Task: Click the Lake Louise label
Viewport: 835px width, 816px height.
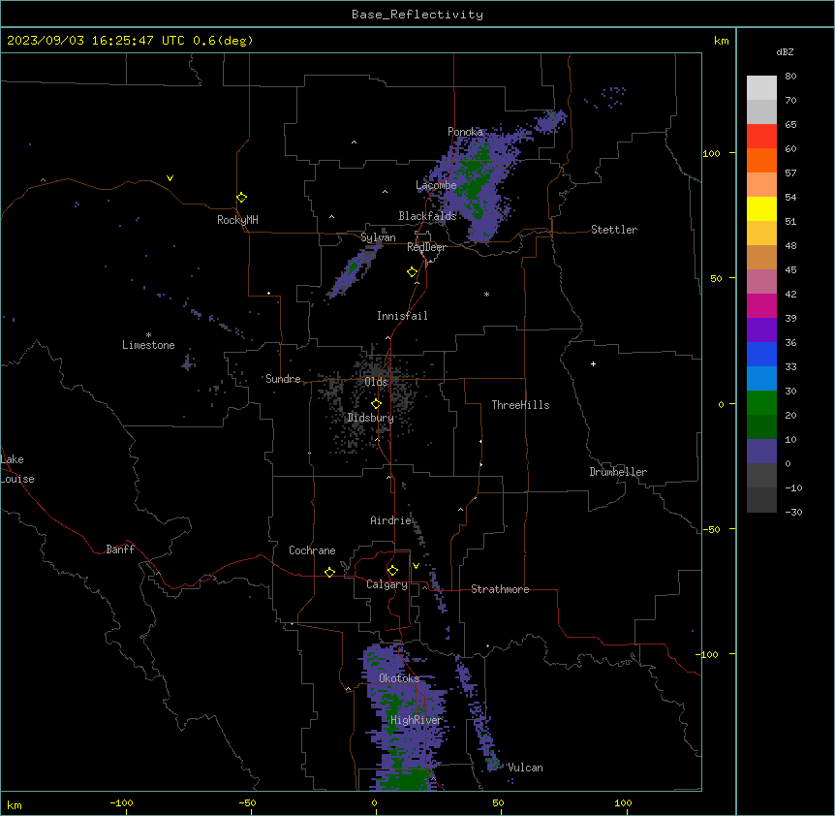Action: [x=17, y=469]
